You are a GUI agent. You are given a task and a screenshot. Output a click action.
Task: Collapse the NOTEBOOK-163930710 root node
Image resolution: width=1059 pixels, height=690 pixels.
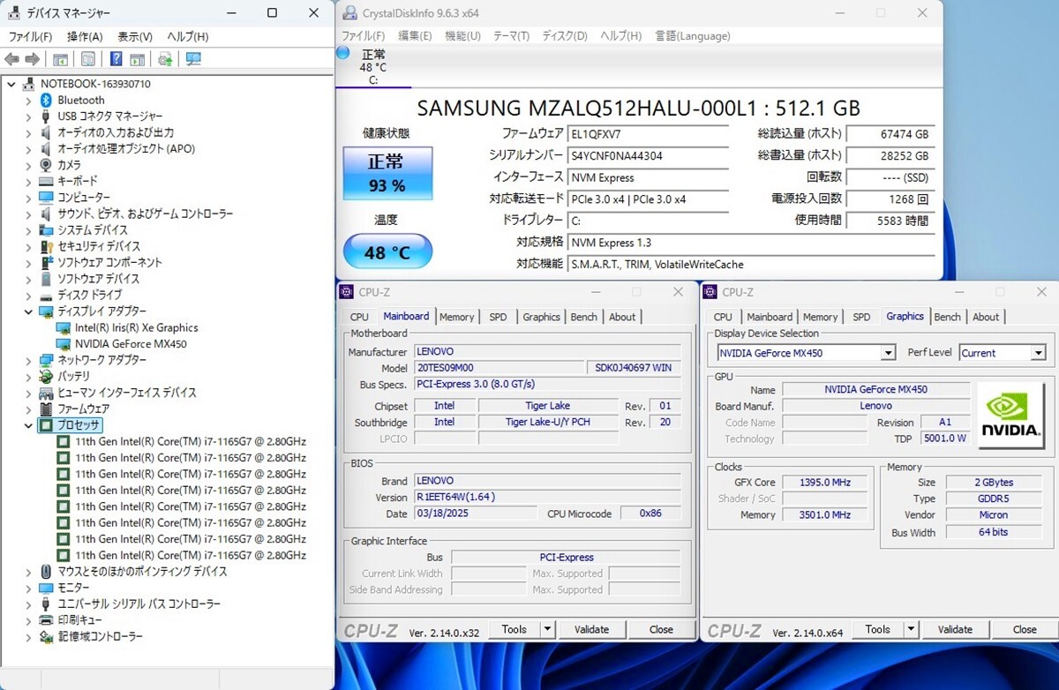click(11, 84)
